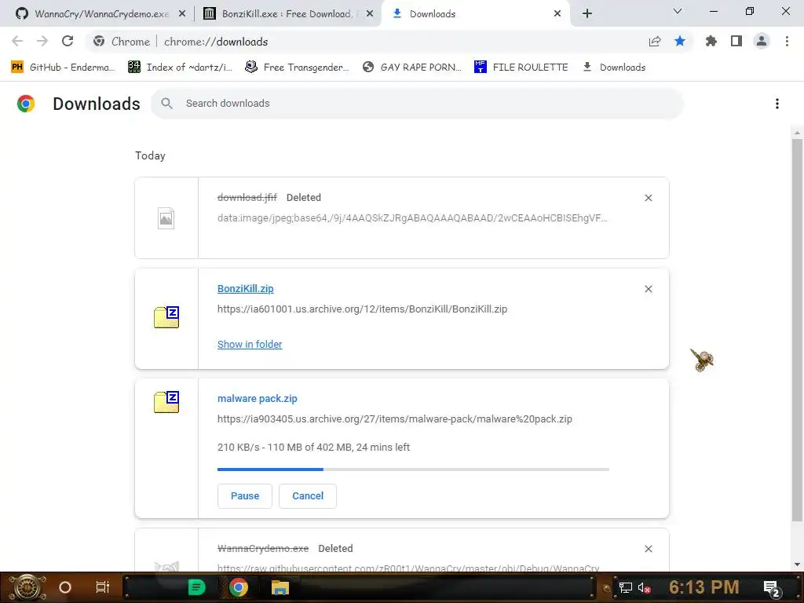Open the Chrome profile avatar

(762, 41)
